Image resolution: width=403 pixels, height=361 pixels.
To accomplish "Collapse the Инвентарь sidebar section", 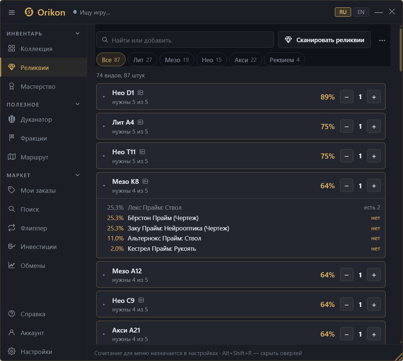I will pyautogui.click(x=78, y=34).
